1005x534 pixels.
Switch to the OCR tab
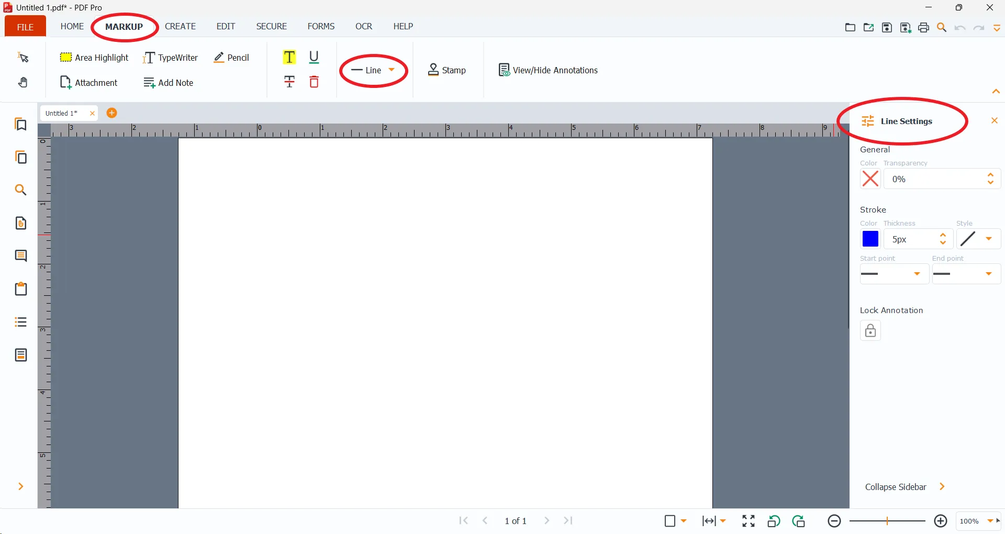[364, 26]
